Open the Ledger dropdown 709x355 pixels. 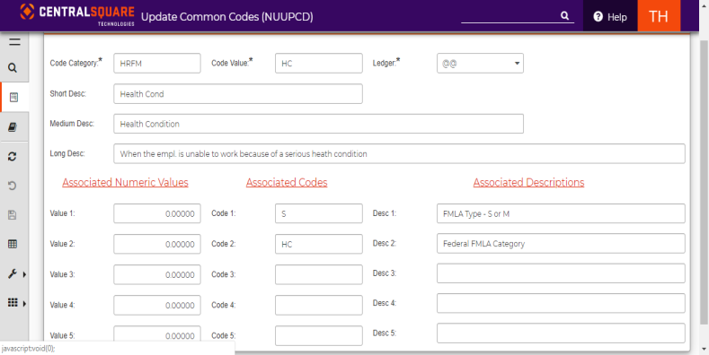(x=480, y=64)
